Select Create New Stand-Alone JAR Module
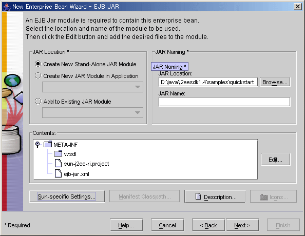305x236 pixels. click(x=38, y=64)
